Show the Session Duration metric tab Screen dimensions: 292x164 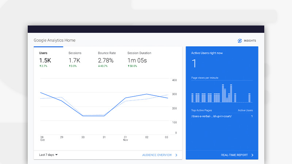[x=139, y=53]
